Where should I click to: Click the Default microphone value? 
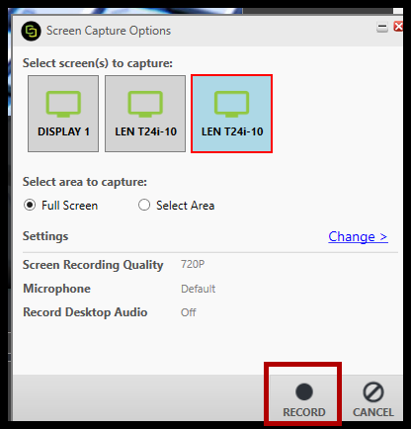point(198,289)
